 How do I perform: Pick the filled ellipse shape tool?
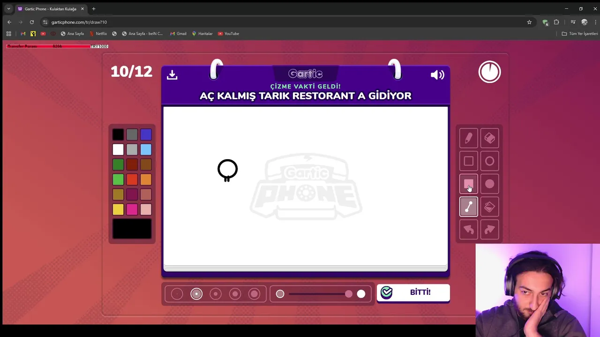click(x=489, y=184)
